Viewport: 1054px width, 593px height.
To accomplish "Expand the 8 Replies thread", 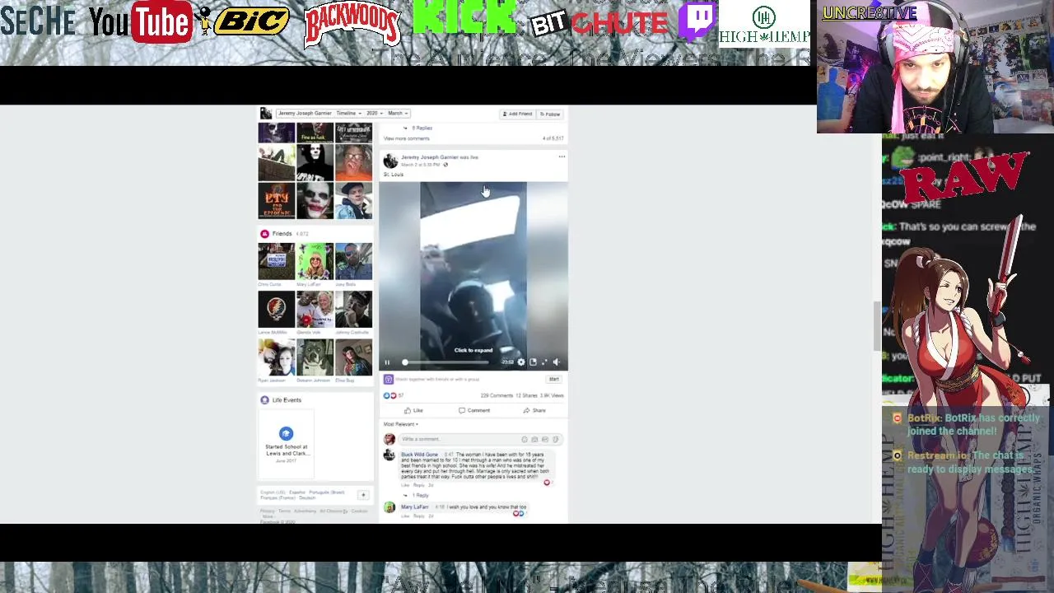I will (x=422, y=128).
